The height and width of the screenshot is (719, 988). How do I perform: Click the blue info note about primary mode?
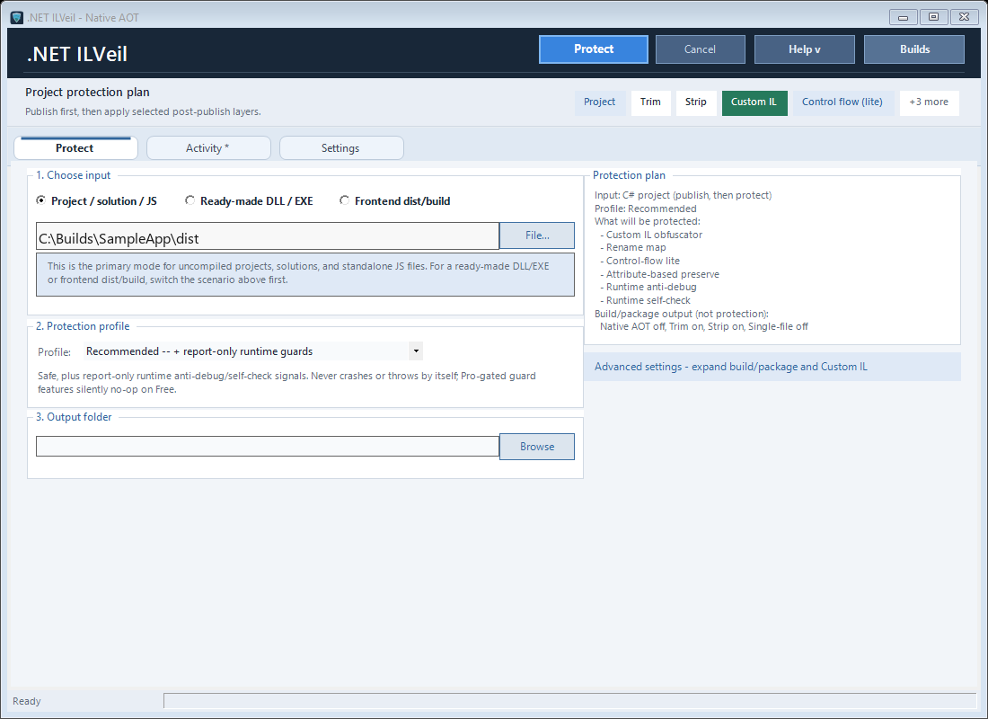tap(305, 274)
